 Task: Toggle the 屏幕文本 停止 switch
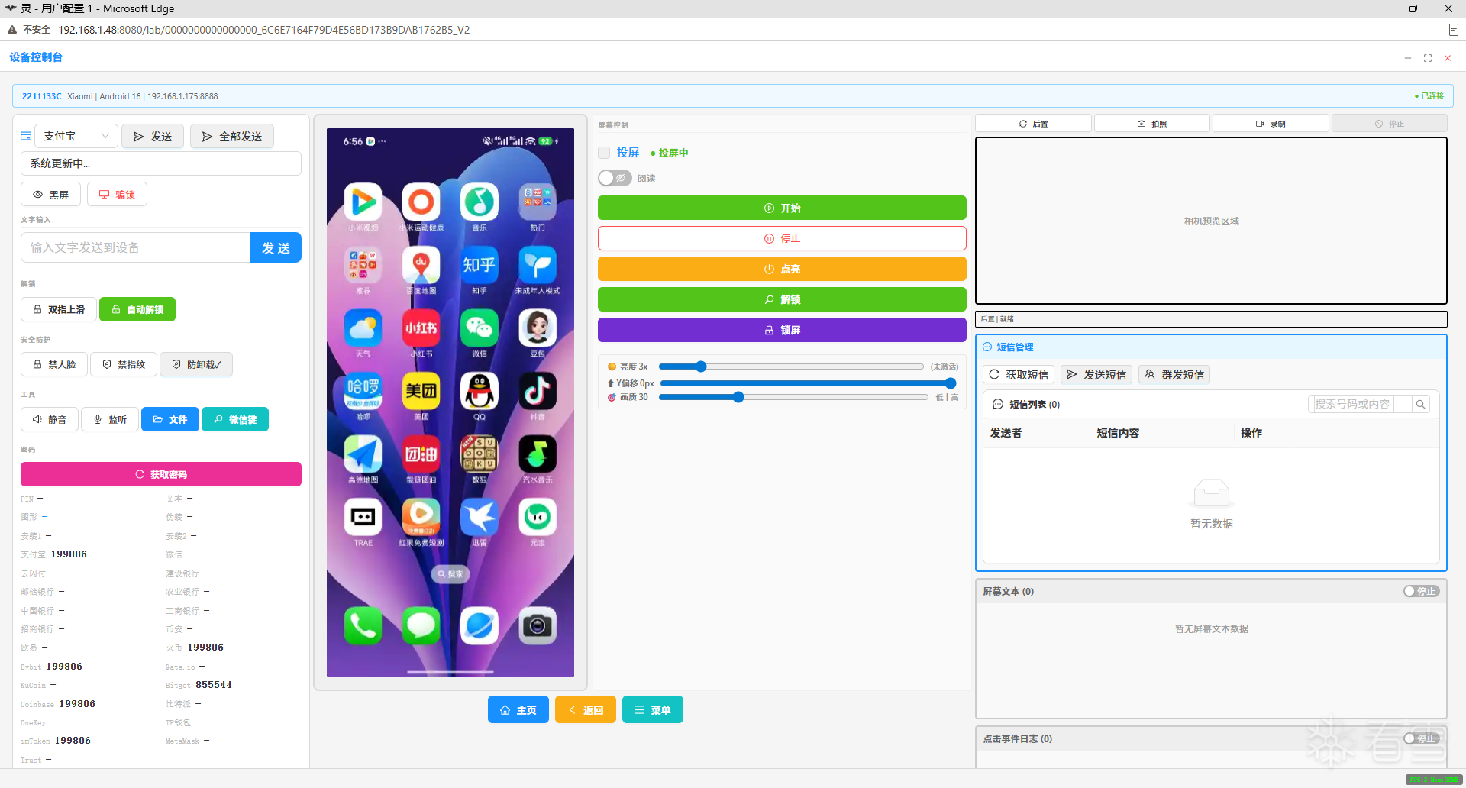click(1421, 591)
